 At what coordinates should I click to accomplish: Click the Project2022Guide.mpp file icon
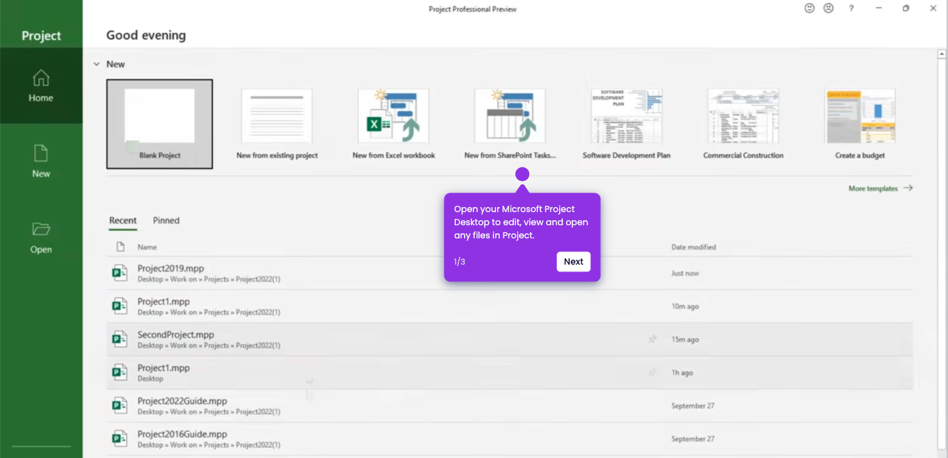(x=119, y=406)
